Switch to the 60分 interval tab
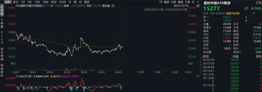This screenshot has height=92, width=262. pos(54,2)
